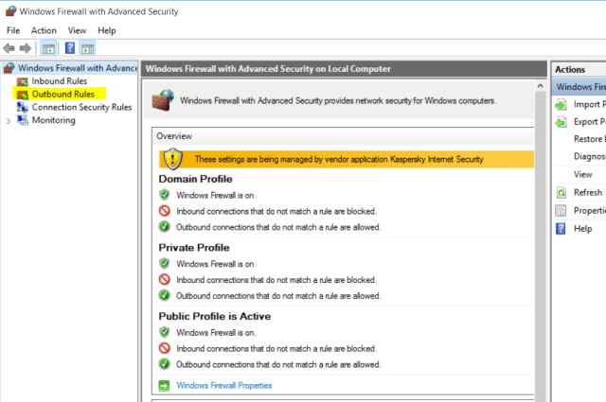Click the Properties icon in Actions pane
This screenshot has width=606, height=402.
[561, 211]
